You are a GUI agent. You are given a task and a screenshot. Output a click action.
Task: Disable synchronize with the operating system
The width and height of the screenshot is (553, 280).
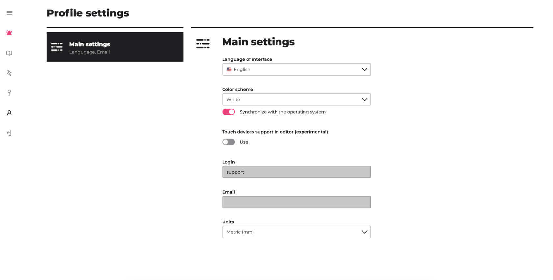pos(228,112)
